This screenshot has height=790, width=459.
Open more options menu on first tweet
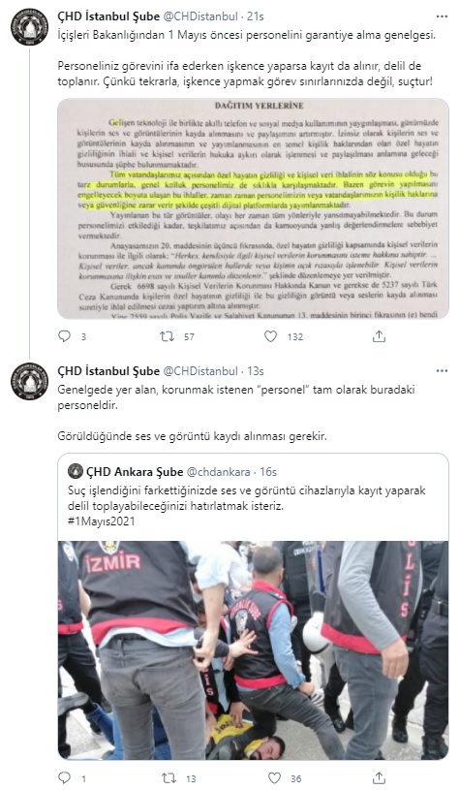(442, 16)
